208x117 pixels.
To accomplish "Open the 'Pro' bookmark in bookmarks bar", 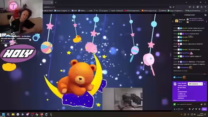I will point(96,11).
